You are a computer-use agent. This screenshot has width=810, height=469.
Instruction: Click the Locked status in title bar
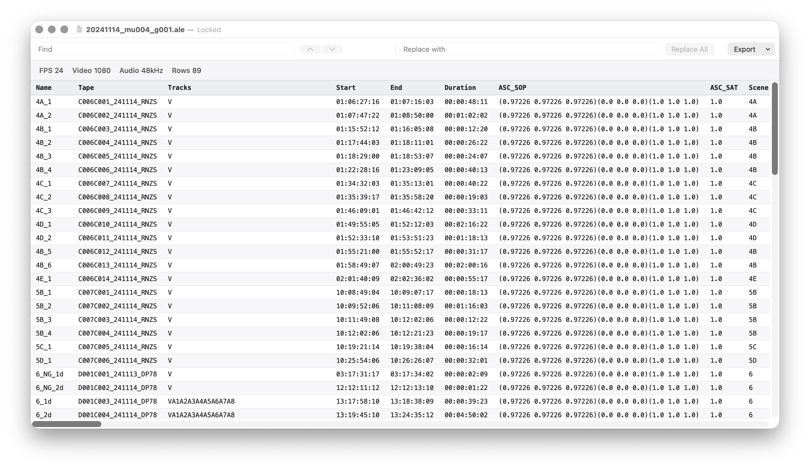(x=209, y=30)
